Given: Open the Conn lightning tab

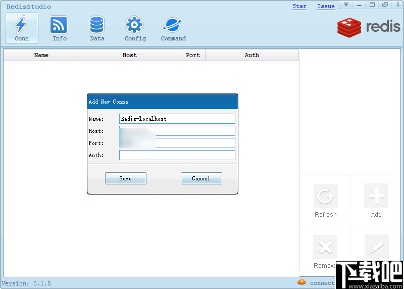Looking at the screenshot, I should 22,28.
